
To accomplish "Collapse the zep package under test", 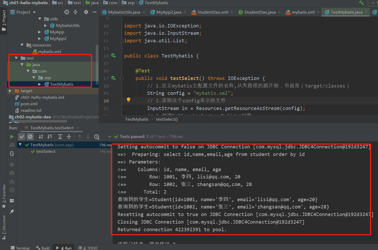I will pyautogui.click(x=34, y=78).
